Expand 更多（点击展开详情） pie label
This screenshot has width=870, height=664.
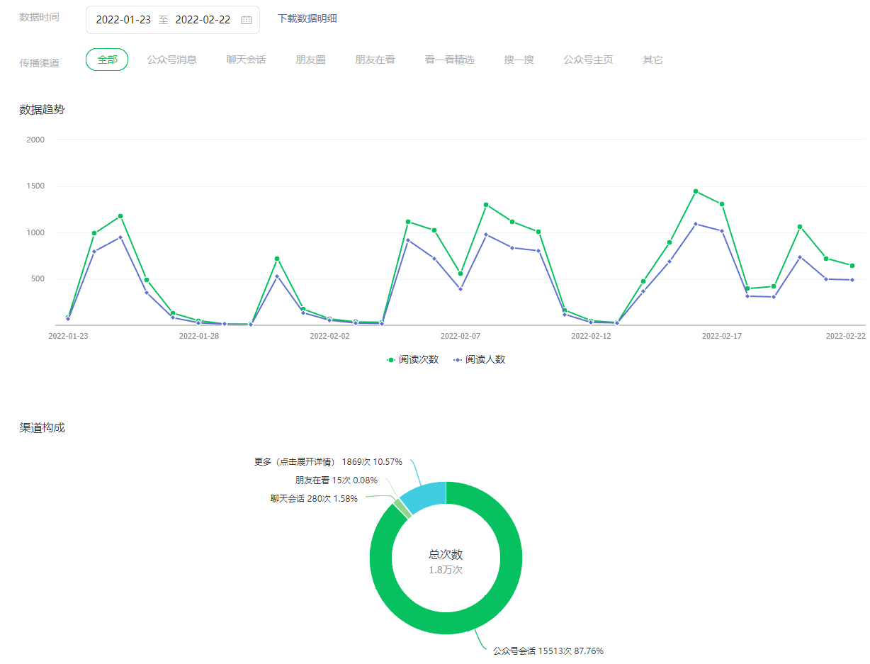[x=328, y=462]
